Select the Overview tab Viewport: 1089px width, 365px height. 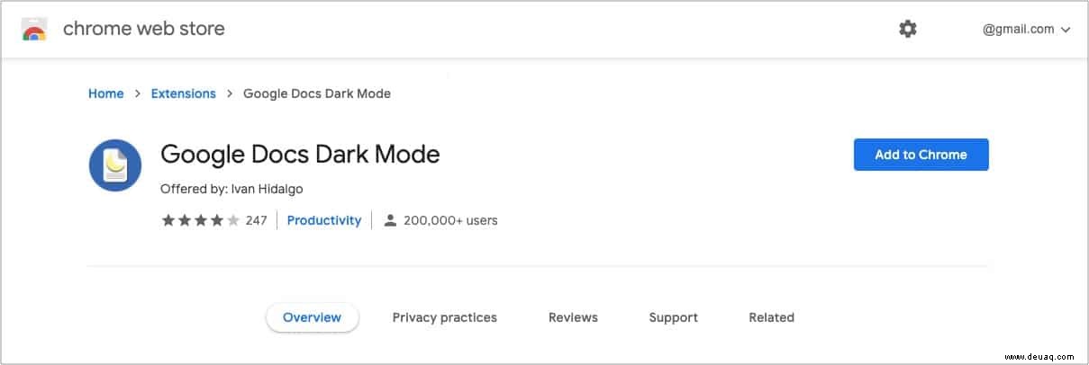coord(312,317)
